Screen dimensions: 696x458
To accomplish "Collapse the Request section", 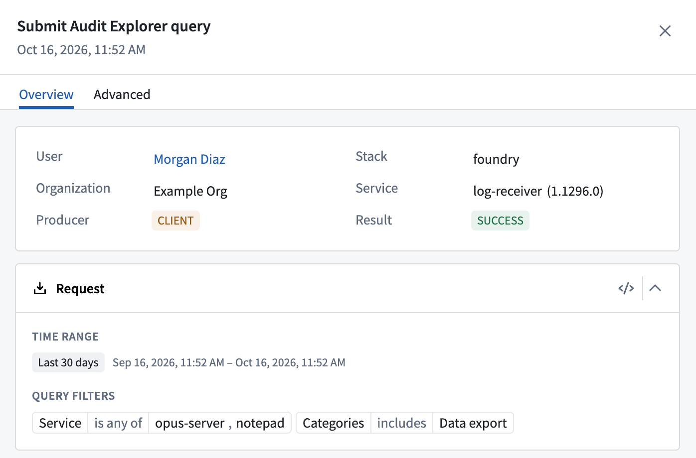I will click(x=655, y=288).
